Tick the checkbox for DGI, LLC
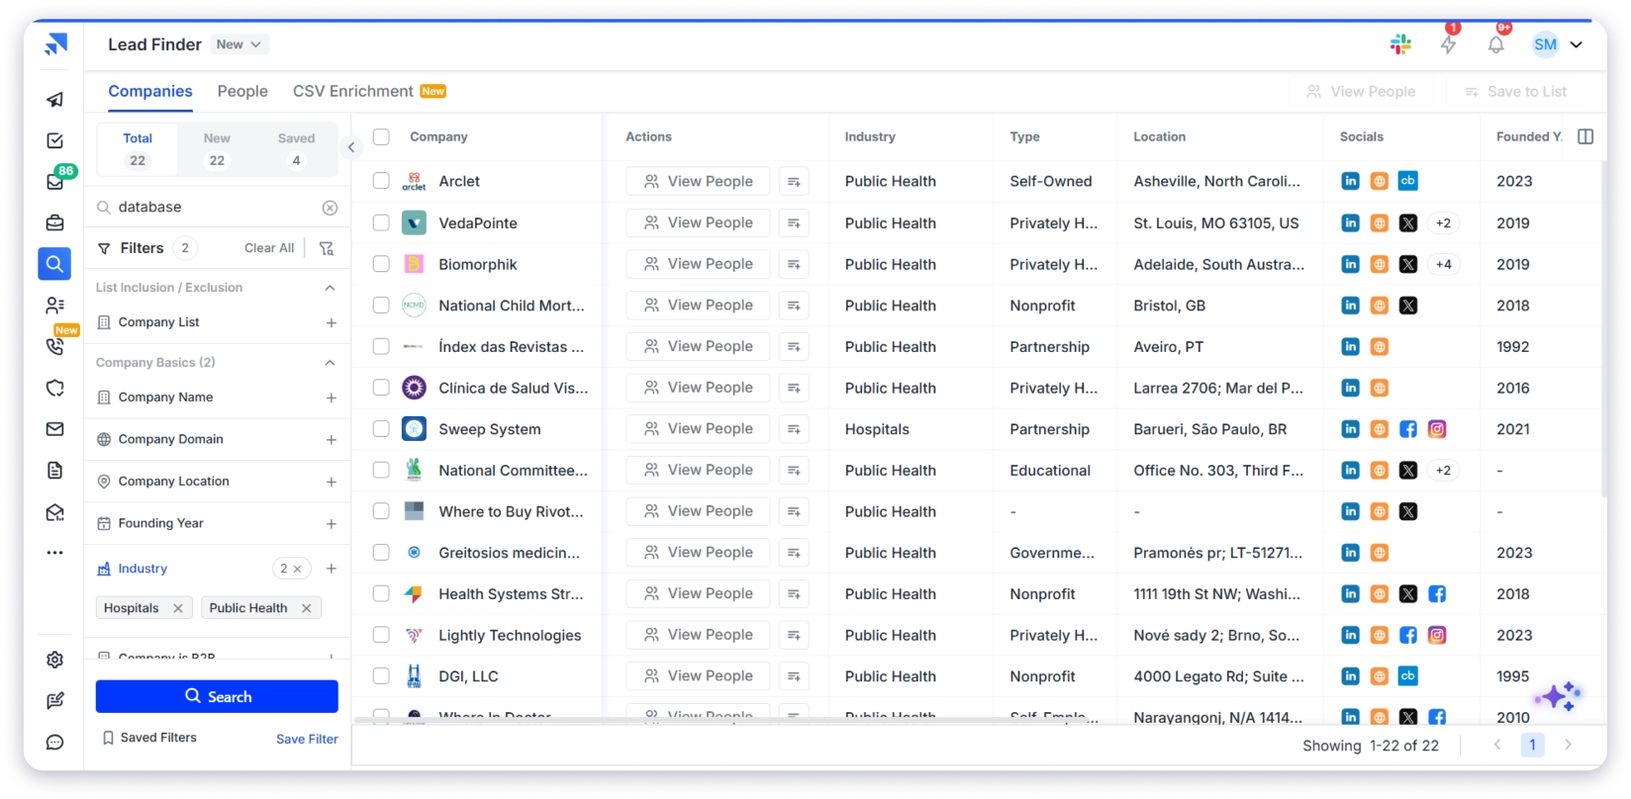 pos(381,676)
